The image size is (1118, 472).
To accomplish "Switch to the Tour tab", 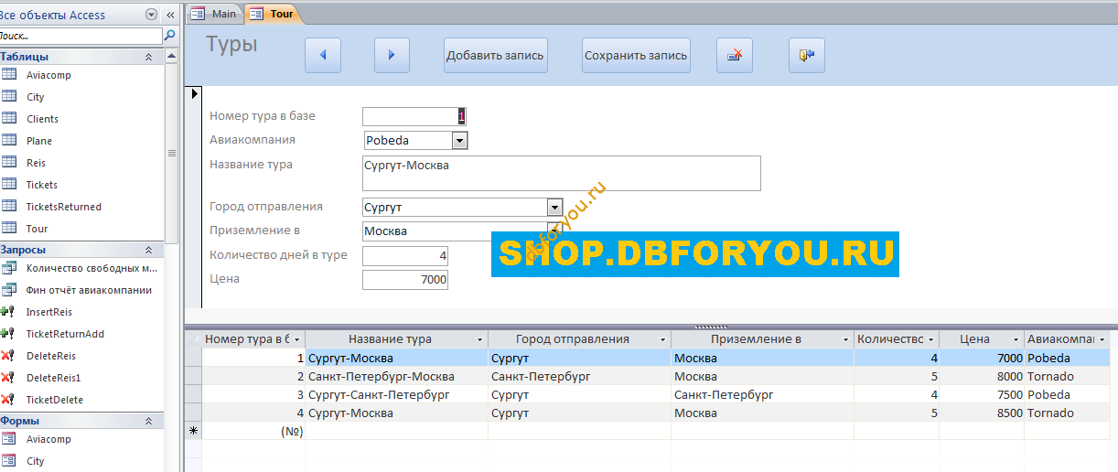I will coord(273,14).
